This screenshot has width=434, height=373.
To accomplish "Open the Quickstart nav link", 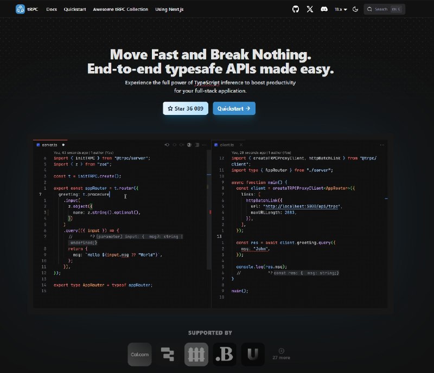I will click(75, 9).
